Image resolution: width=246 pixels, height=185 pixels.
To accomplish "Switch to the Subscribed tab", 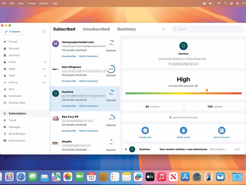I will [x=64, y=29].
